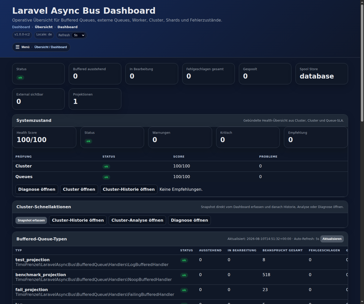Click the Warnungen card

point(180,137)
